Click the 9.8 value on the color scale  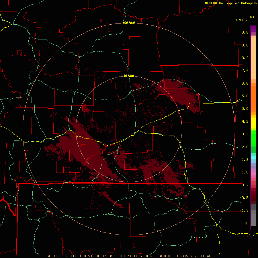(245, 32)
